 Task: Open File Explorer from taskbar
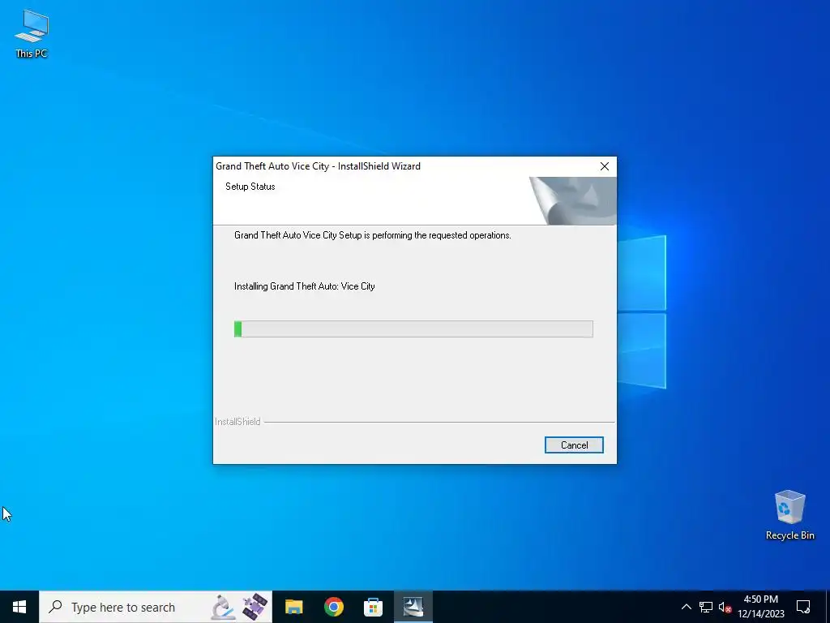(x=293, y=607)
